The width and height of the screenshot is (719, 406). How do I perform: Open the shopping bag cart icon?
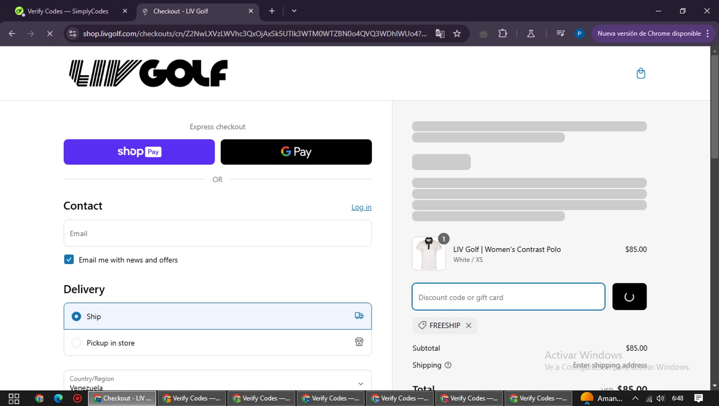640,73
